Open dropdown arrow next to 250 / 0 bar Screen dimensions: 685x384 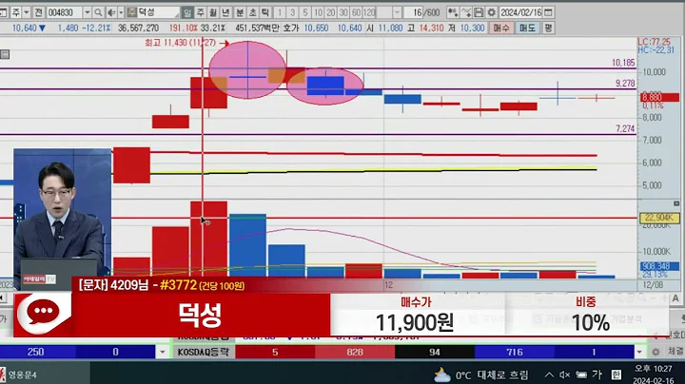pyautogui.click(x=162, y=352)
